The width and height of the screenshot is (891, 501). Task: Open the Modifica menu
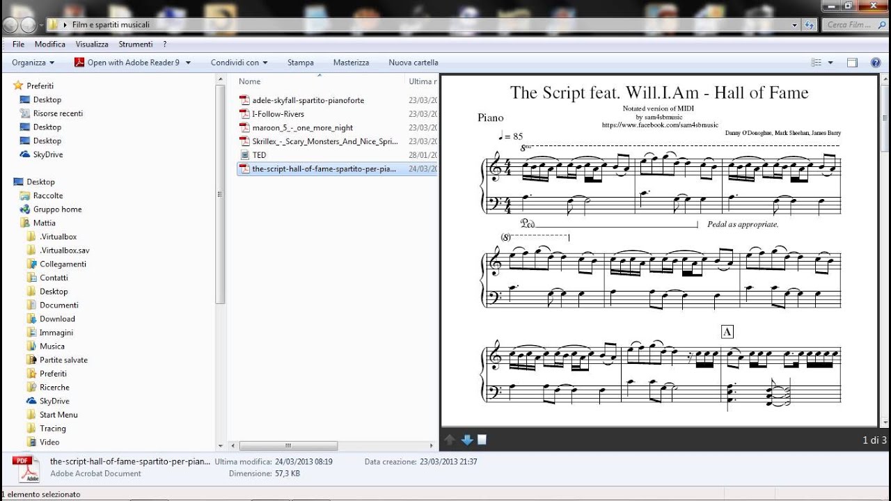tap(50, 44)
